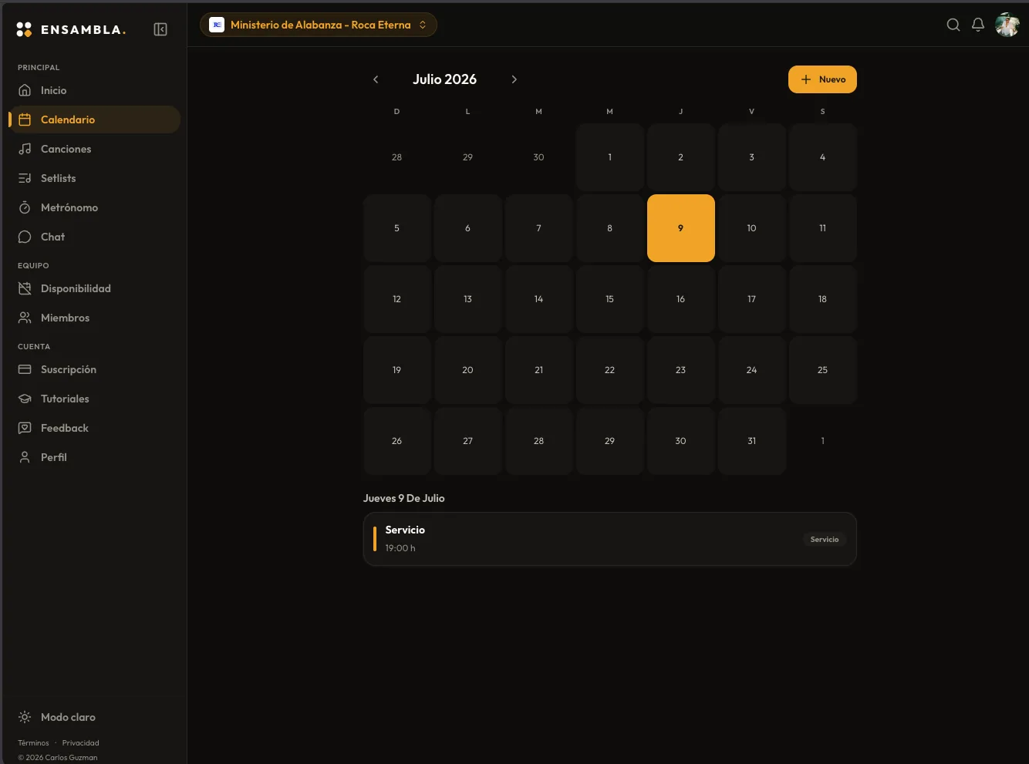Select highlighted day 9 in calendar
This screenshot has height=764, width=1029.
click(x=681, y=228)
